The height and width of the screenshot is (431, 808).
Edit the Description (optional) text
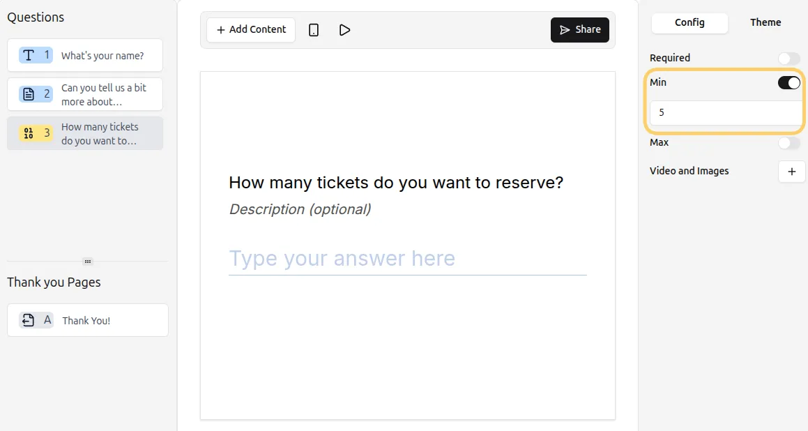pos(300,209)
